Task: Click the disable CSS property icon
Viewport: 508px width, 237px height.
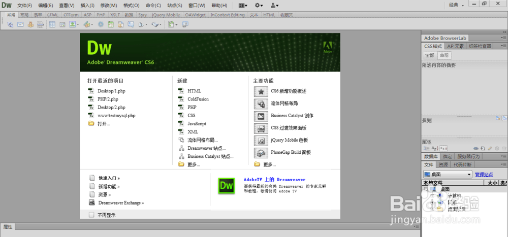Action: (x=497, y=148)
